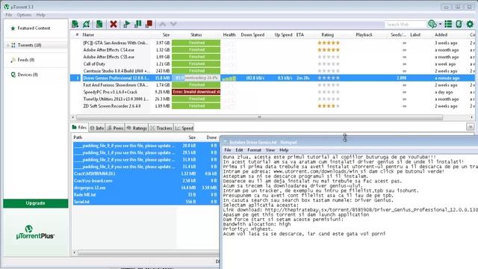Screen dimensions: 478x269
Task: Click the green Upgrade button
Action: tap(36, 203)
